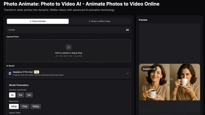Click the Seedance V1 Pro Fast model name
Screen dimensions: 205x115
pos(23,72)
